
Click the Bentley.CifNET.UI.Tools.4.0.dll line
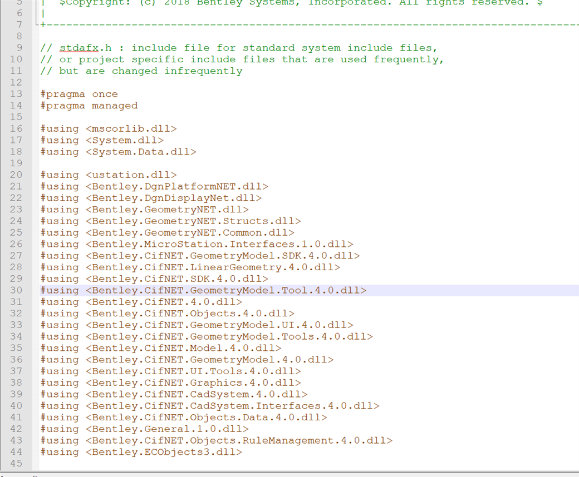coord(170,371)
